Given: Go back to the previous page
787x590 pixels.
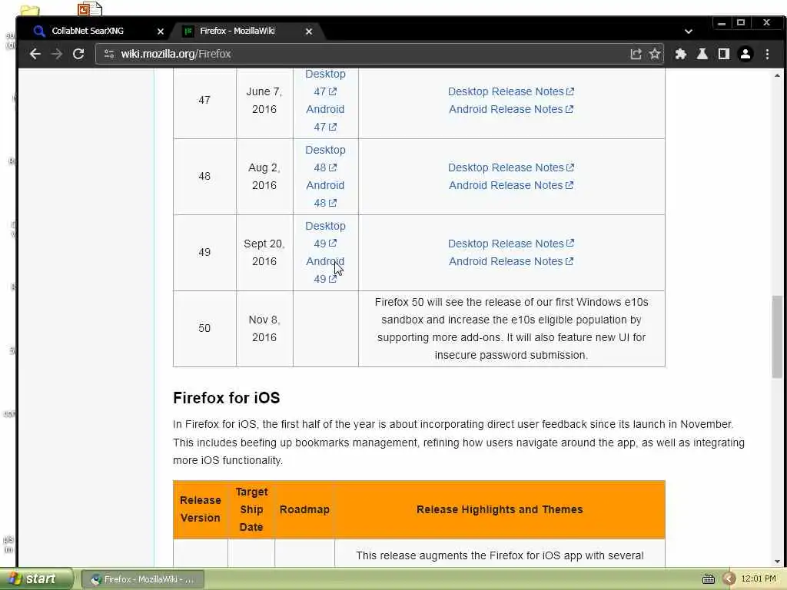Looking at the screenshot, I should click(35, 54).
